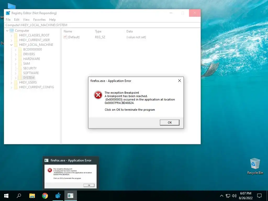Expand the DRIVERS key

click(x=15, y=54)
